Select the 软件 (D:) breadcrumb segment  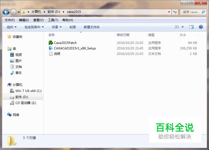[x=54, y=12]
